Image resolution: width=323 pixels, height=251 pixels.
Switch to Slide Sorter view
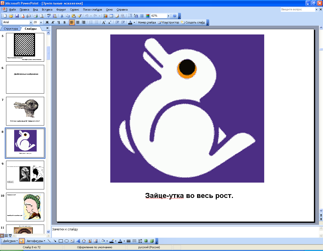coord(6,236)
